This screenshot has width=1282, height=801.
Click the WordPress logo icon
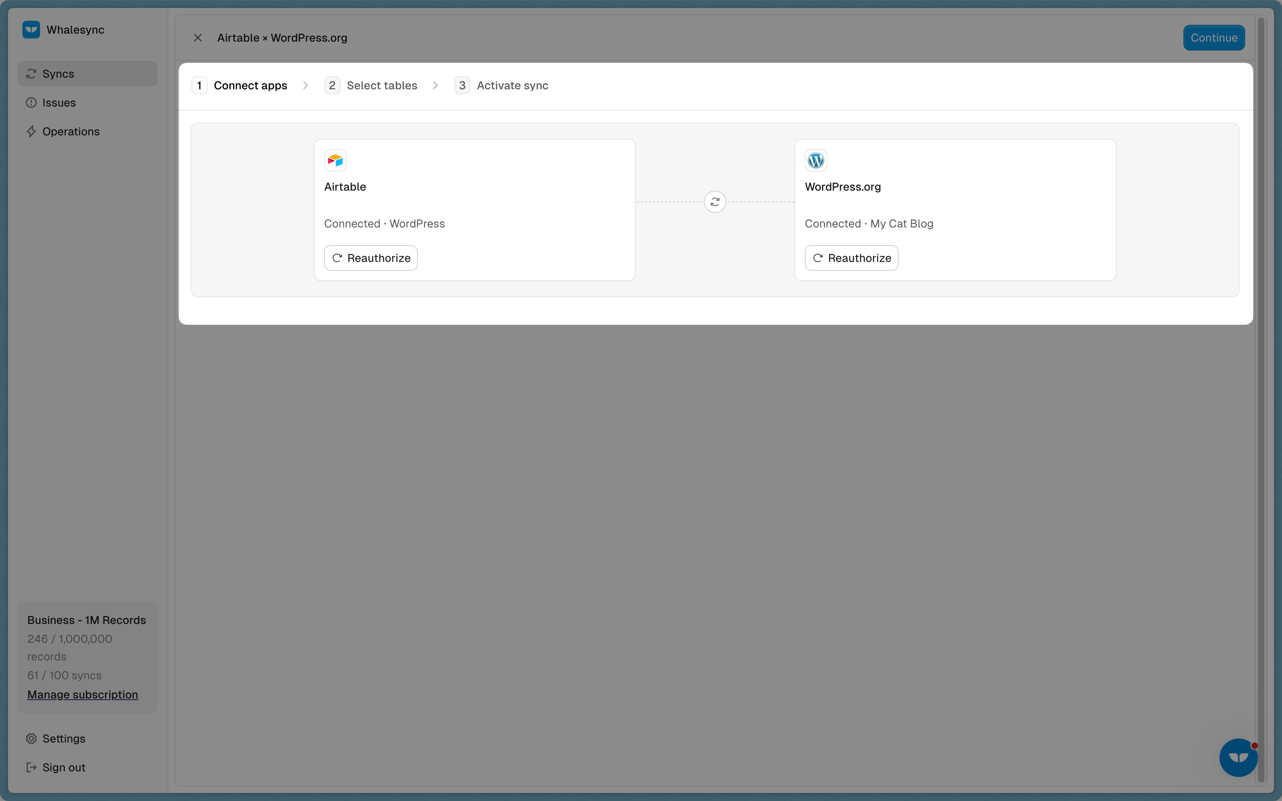(x=816, y=160)
